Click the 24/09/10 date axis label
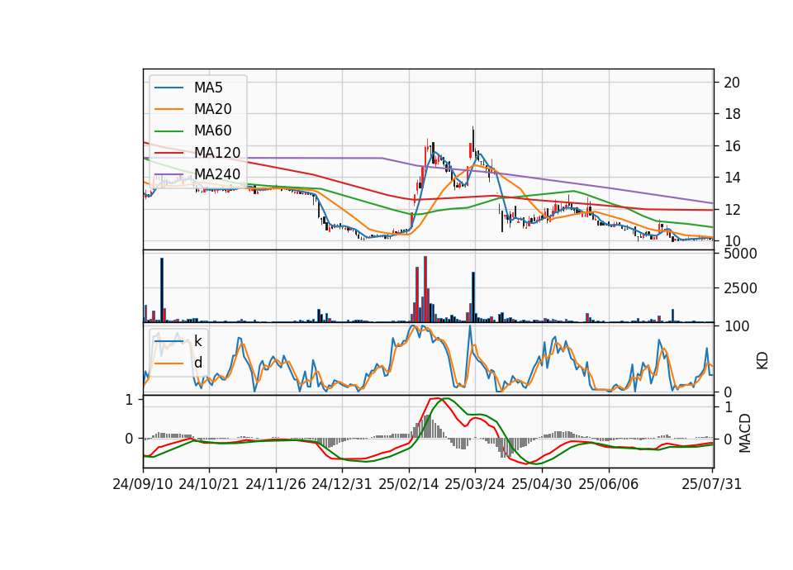793x570 pixels. [x=143, y=484]
